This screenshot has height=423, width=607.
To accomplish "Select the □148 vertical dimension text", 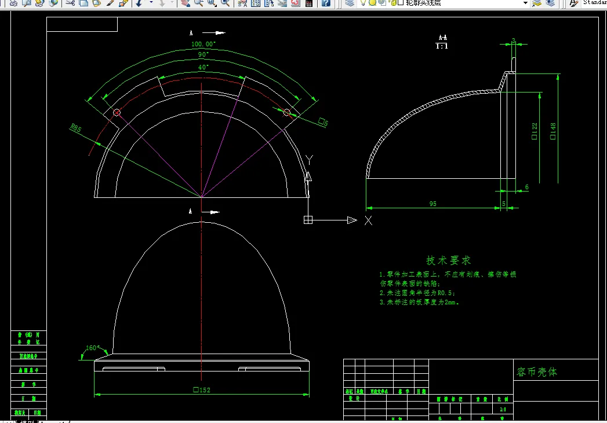I will (553, 131).
